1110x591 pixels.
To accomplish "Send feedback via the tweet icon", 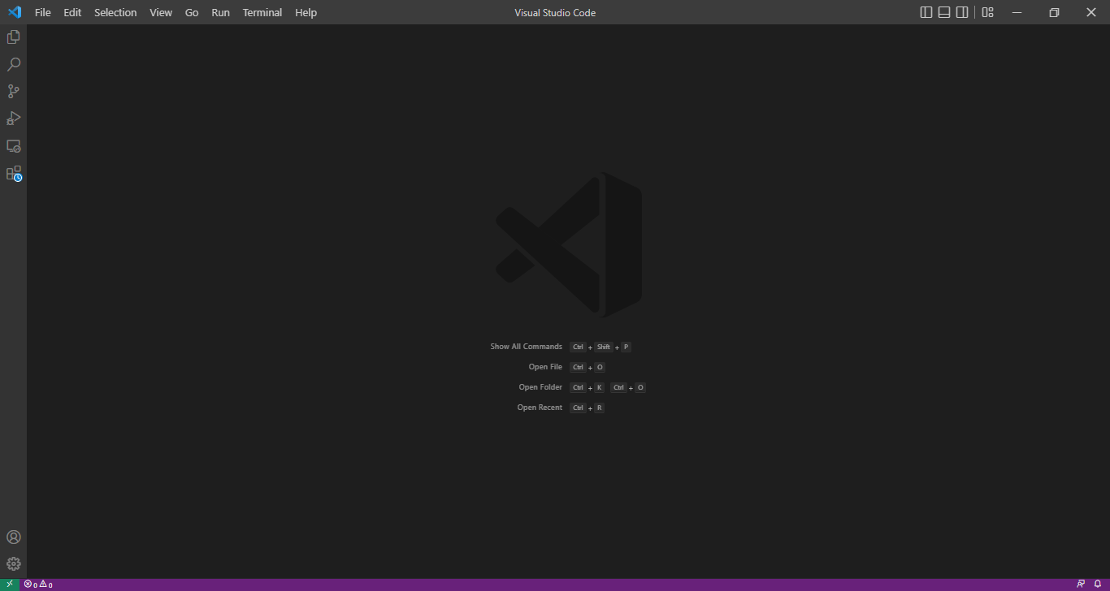I will pos(1081,584).
